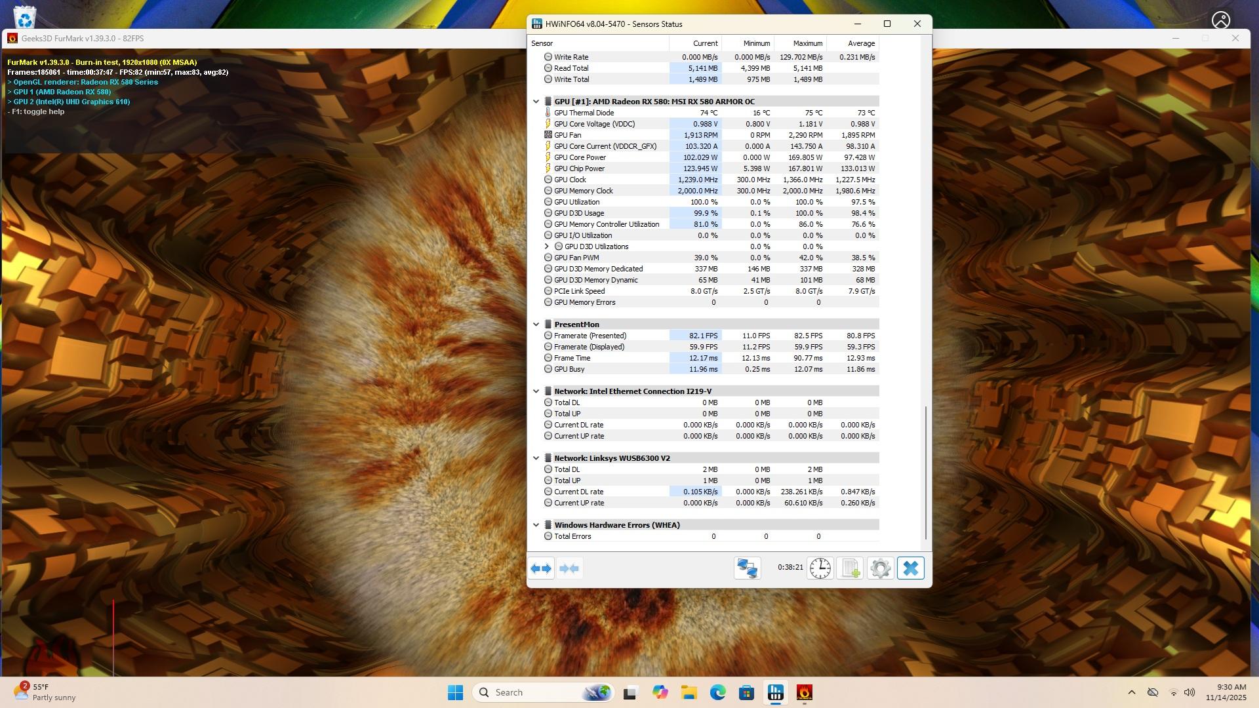Collapse the PresentMon sensor group
Viewport: 1259px width, 708px height.
(x=536, y=324)
